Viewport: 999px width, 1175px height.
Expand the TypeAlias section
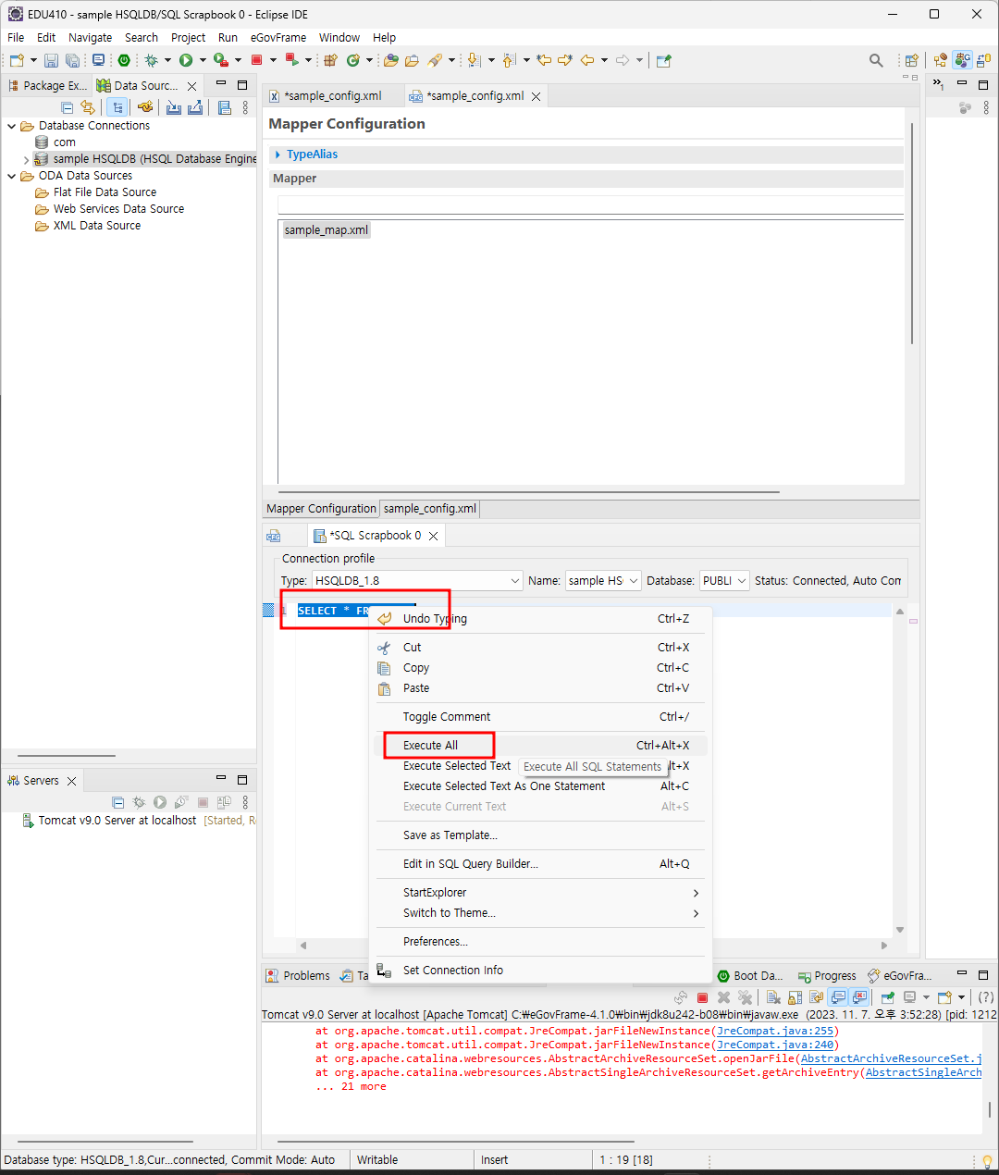click(277, 155)
